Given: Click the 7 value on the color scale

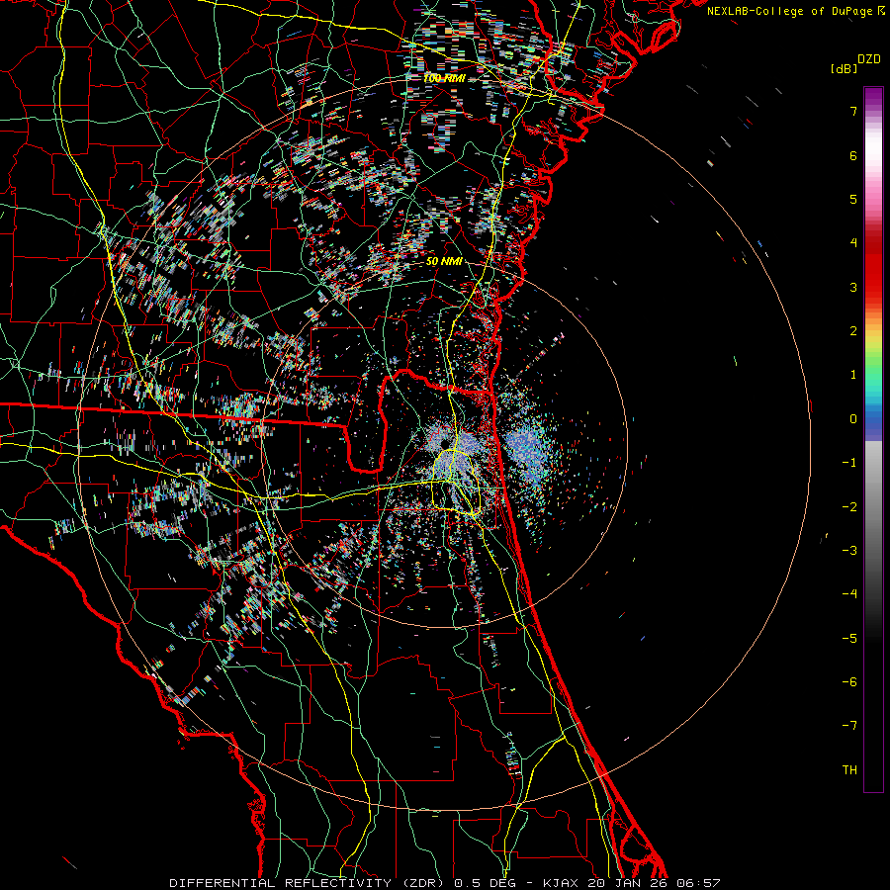Looking at the screenshot, I should [x=853, y=111].
